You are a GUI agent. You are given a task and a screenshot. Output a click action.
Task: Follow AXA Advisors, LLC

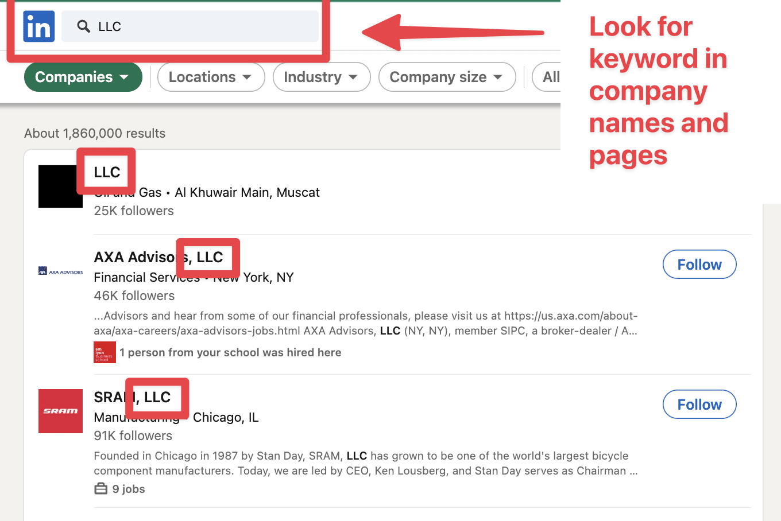click(x=699, y=264)
